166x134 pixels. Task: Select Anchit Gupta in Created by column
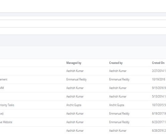[117, 105]
